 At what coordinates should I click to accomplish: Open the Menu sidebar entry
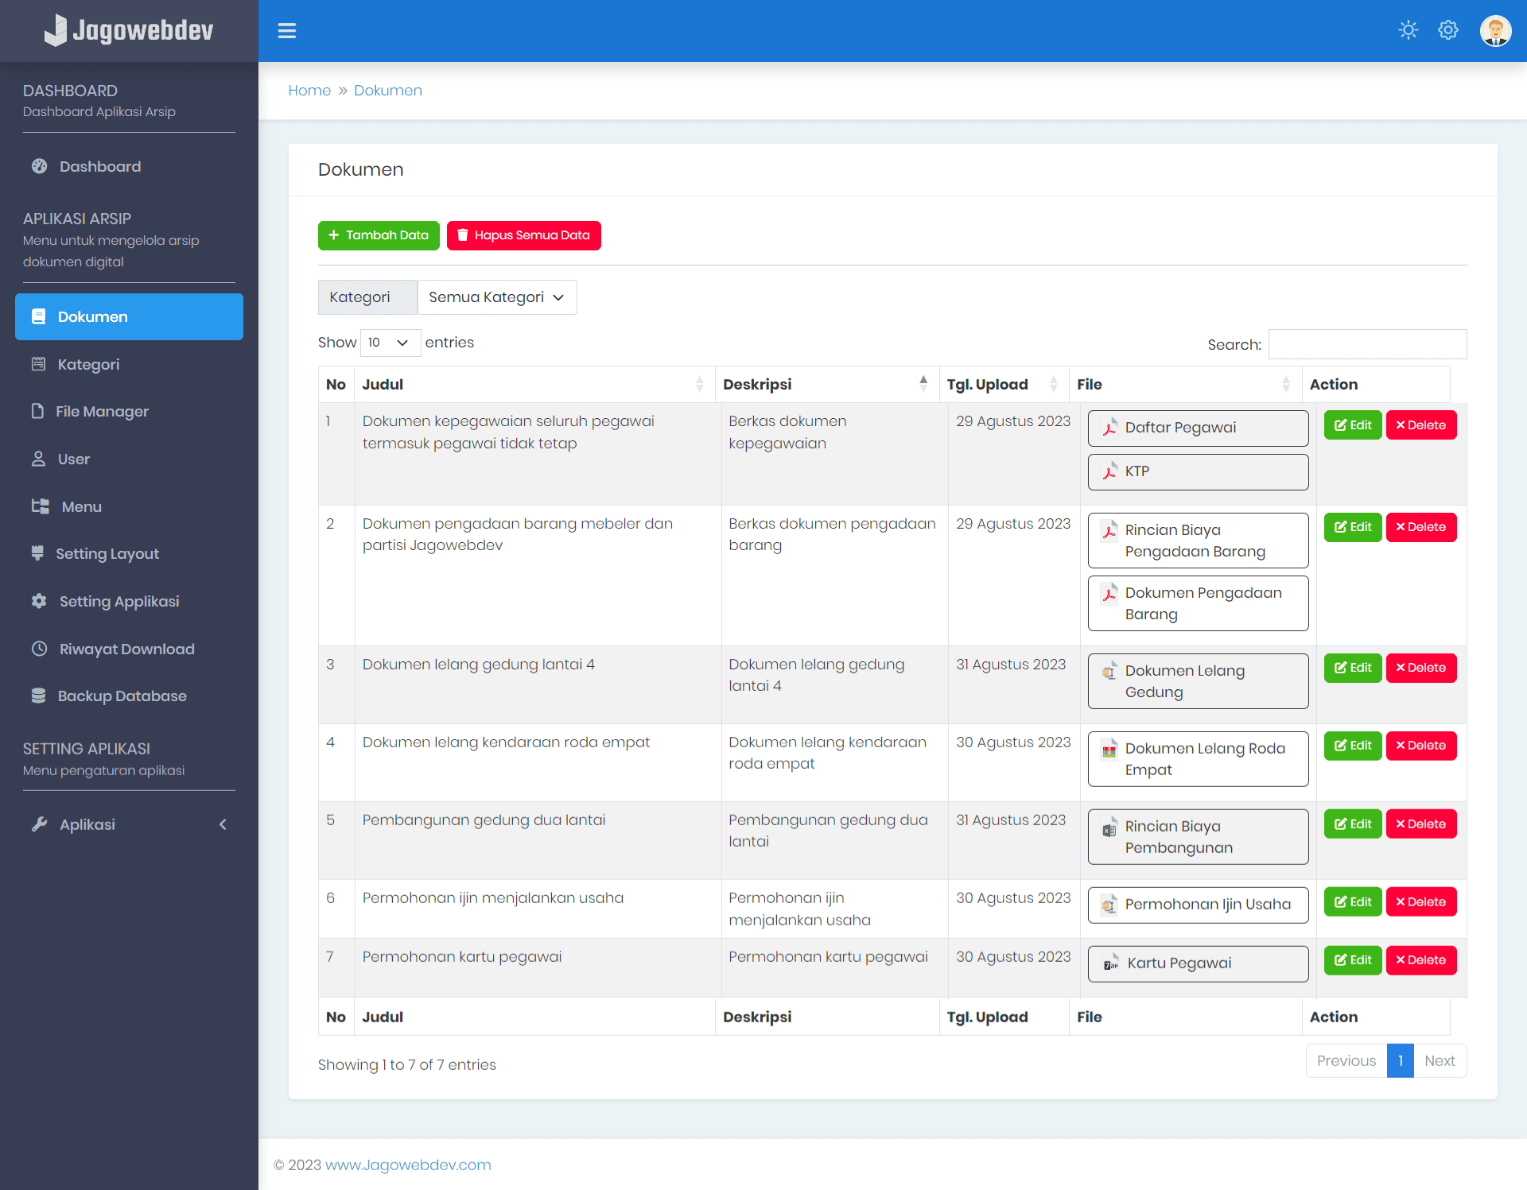(x=129, y=506)
